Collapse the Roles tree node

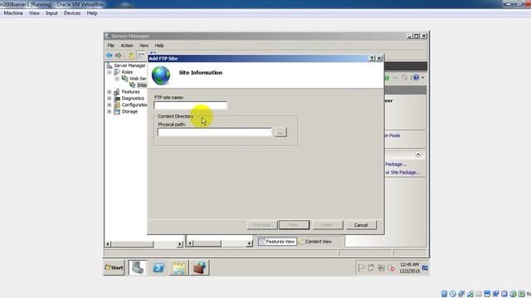pos(109,72)
